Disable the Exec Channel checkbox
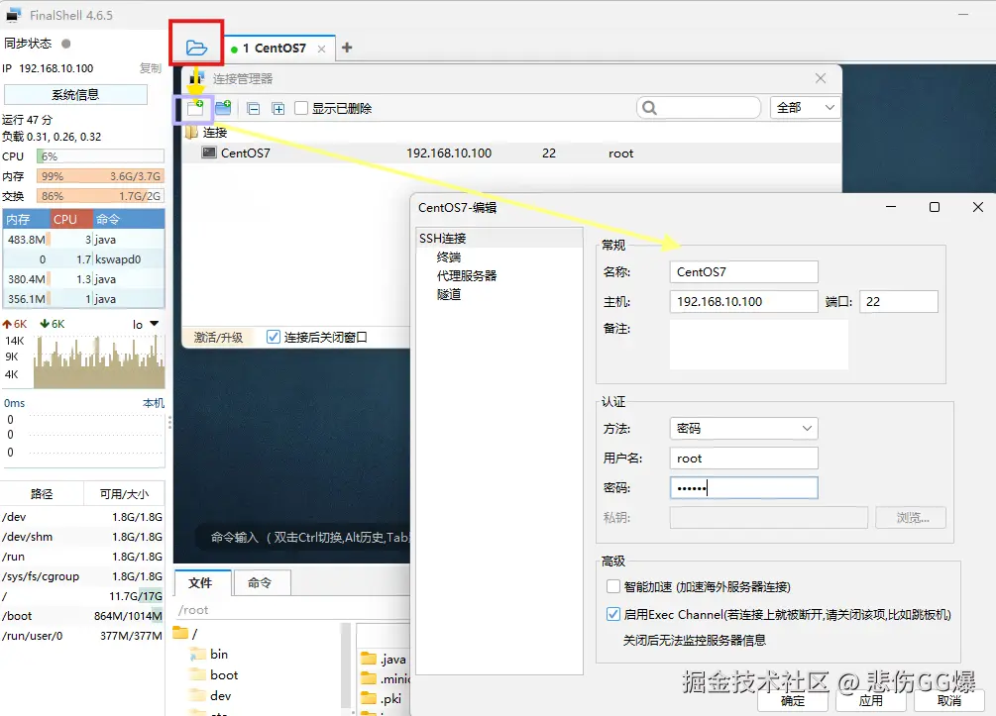996x716 pixels. click(x=613, y=614)
